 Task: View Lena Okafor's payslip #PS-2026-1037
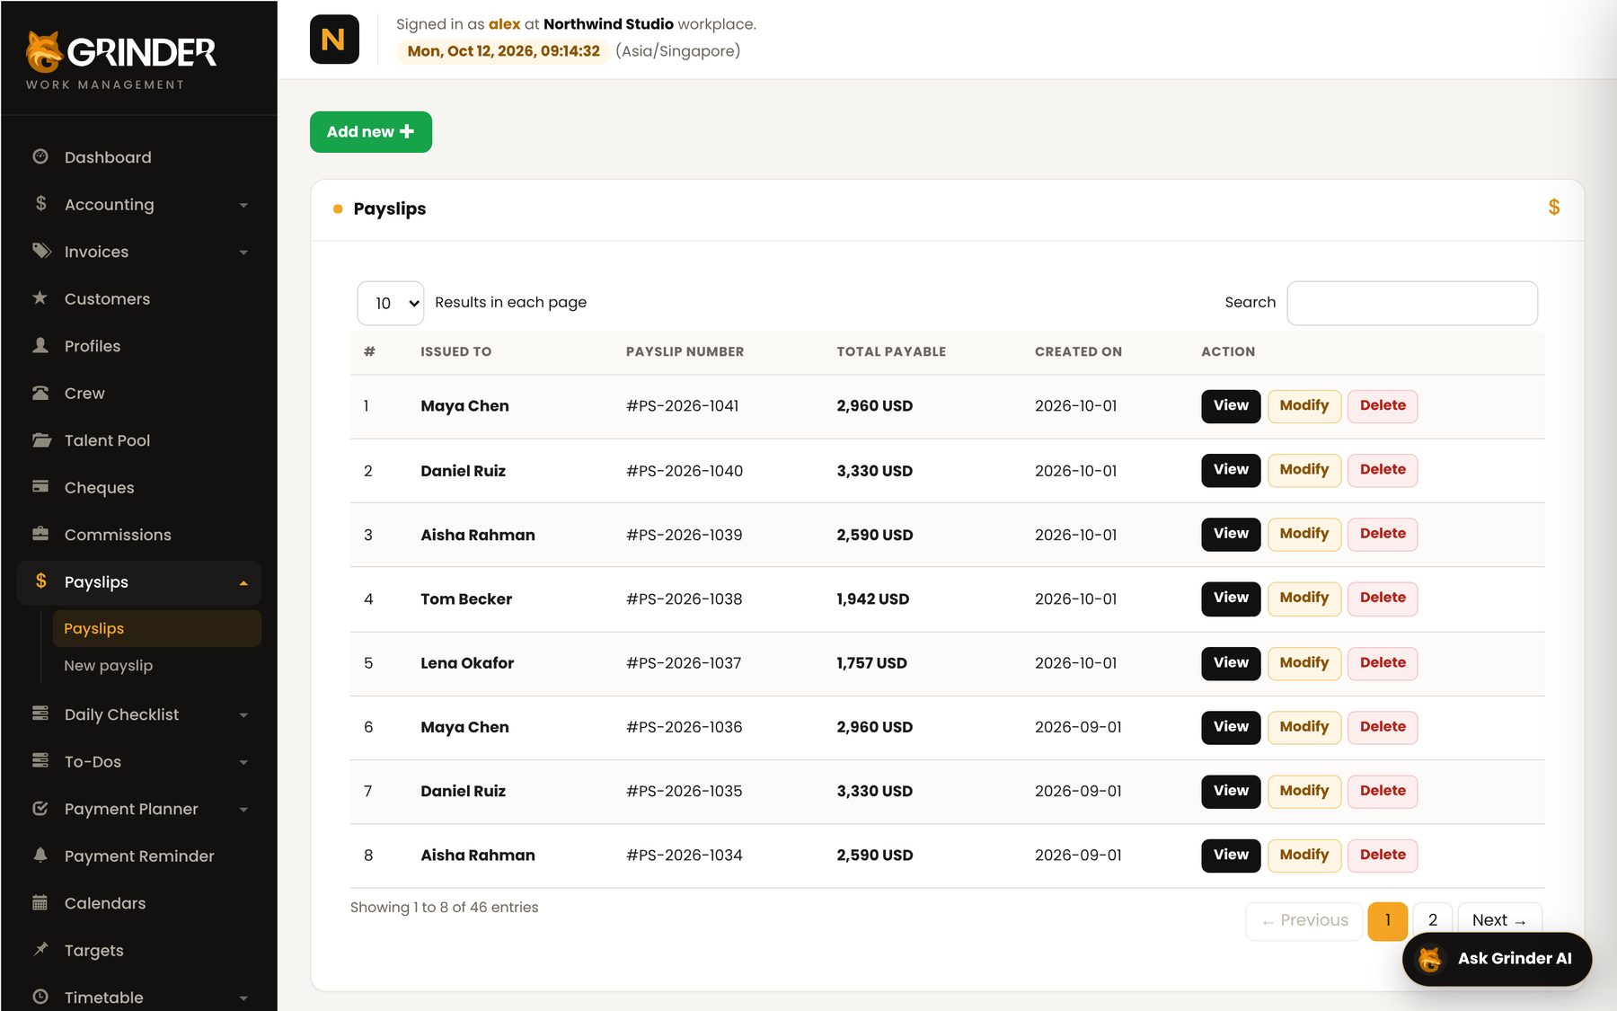click(x=1231, y=662)
